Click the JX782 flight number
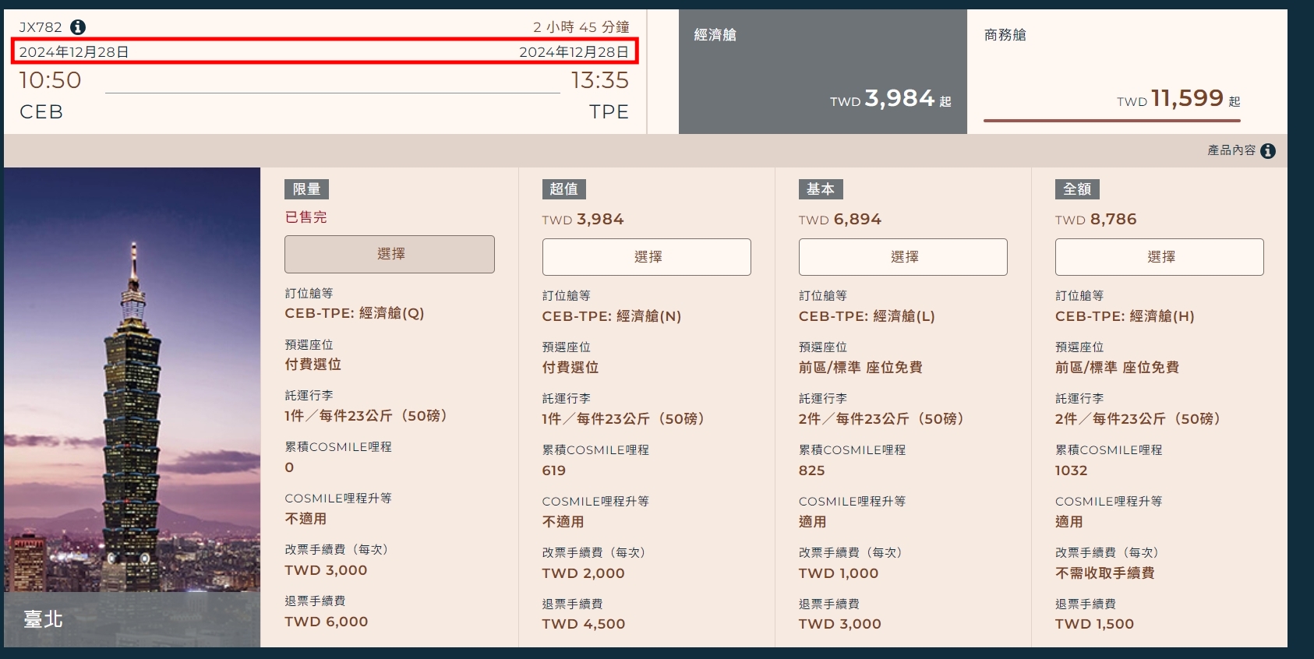The height and width of the screenshot is (659, 1314). (41, 27)
